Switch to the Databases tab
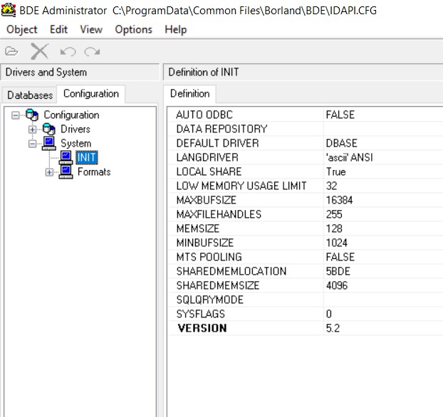Image resolution: width=443 pixels, height=417 pixels. 30,95
